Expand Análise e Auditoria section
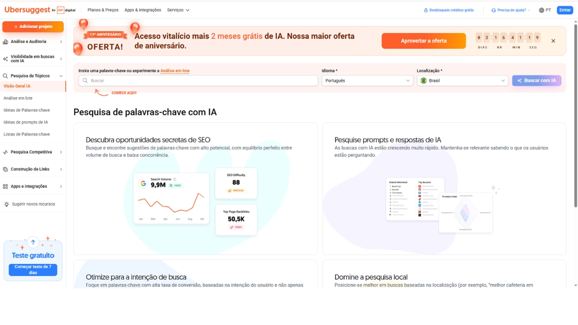Image resolution: width=578 pixels, height=325 pixels. pos(61,42)
